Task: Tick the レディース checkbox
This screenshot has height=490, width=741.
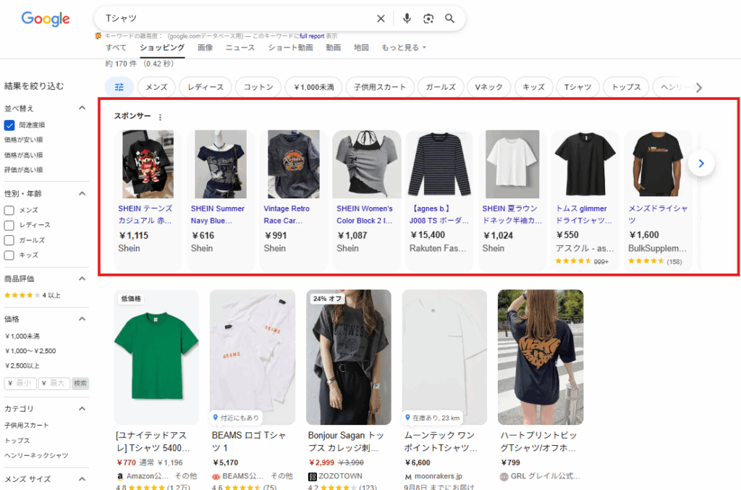Action: (9, 225)
